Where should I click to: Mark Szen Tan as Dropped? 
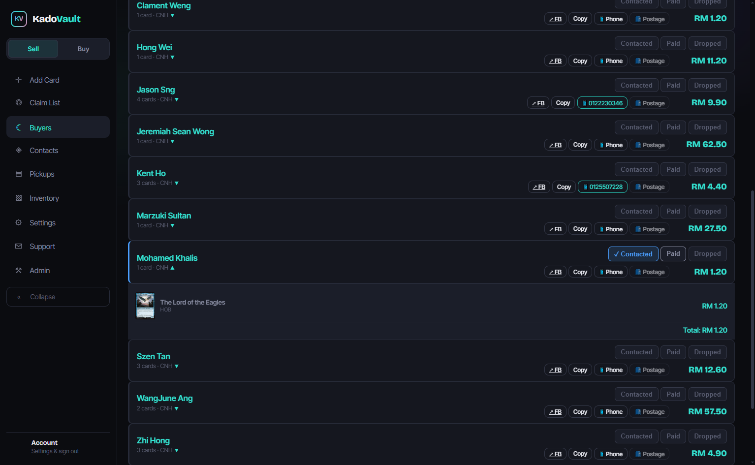(707, 352)
